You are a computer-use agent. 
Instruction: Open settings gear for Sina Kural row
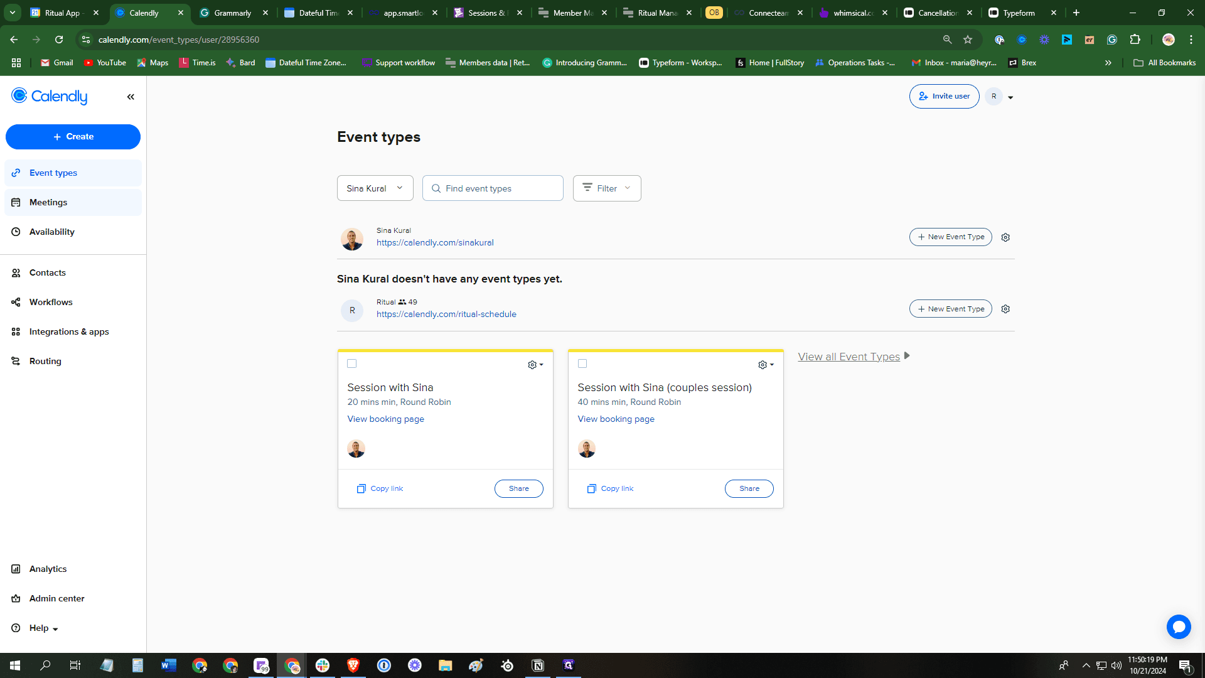point(1005,237)
